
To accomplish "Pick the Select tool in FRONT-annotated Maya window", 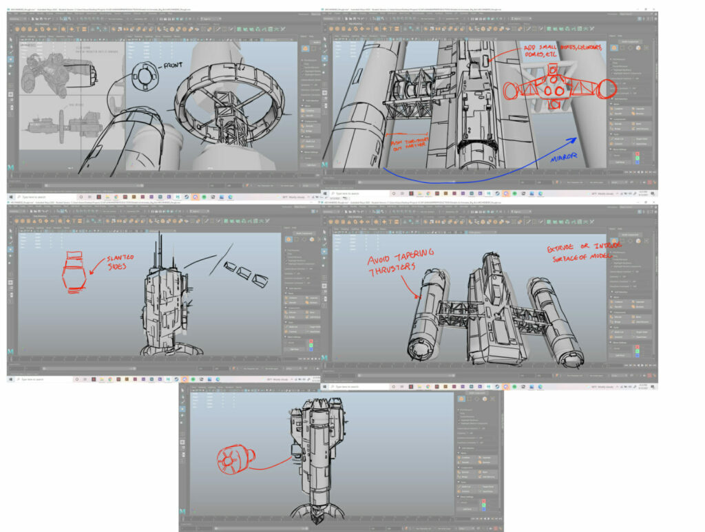I will [11, 39].
